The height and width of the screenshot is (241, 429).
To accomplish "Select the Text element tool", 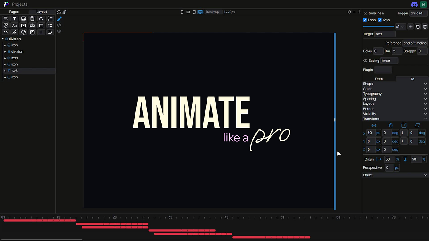I will pos(14,18).
